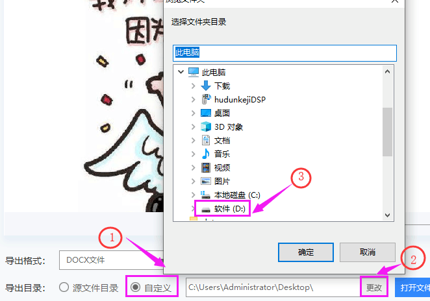Screen dimensions: 430x301
Task: Select the 视频 film icon
Action: [x=206, y=167]
